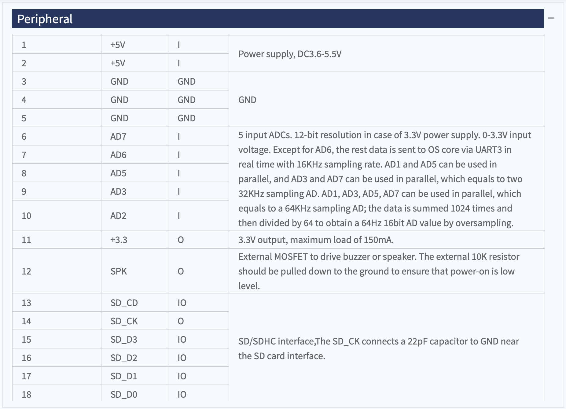
Task: Click the I type cell for AD7
Action: [x=198, y=136]
